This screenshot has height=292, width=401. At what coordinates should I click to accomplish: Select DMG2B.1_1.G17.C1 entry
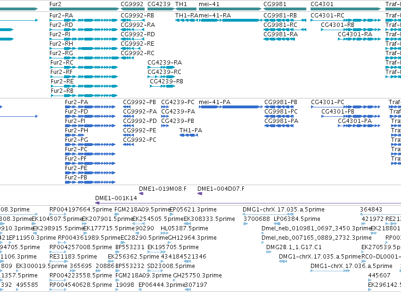(x=294, y=247)
